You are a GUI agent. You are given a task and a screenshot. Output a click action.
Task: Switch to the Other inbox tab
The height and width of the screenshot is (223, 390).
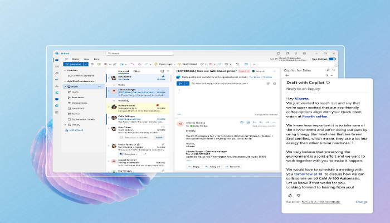(137, 71)
